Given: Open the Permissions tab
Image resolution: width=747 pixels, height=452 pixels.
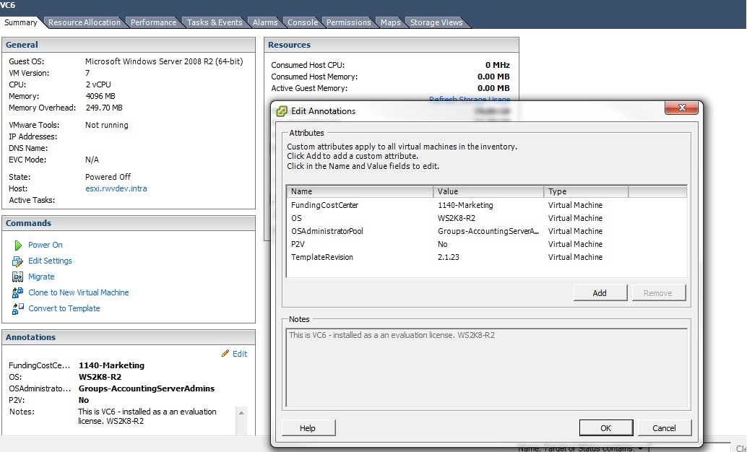Looking at the screenshot, I should coord(348,22).
